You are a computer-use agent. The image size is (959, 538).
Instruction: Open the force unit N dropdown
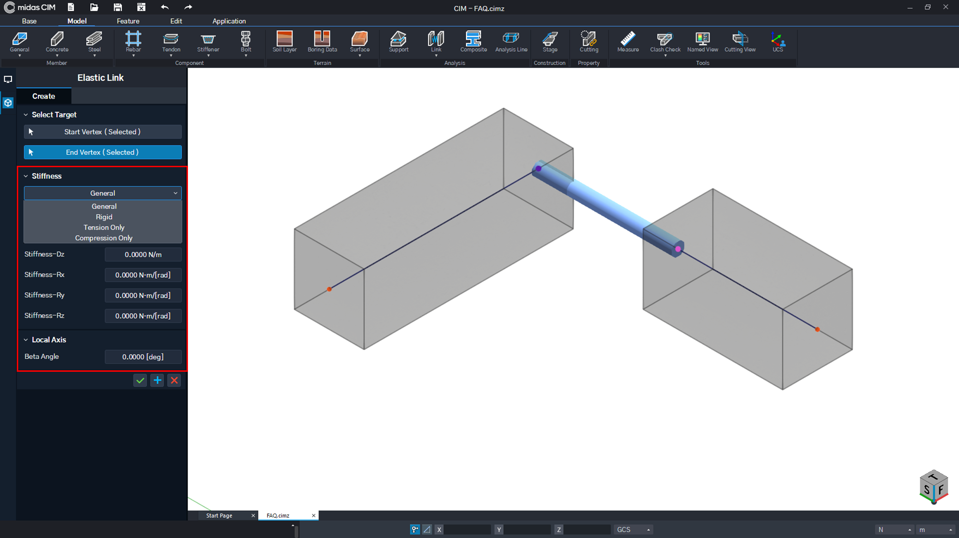pos(894,529)
